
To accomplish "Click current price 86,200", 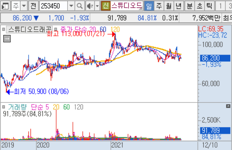I will click(22, 18).
